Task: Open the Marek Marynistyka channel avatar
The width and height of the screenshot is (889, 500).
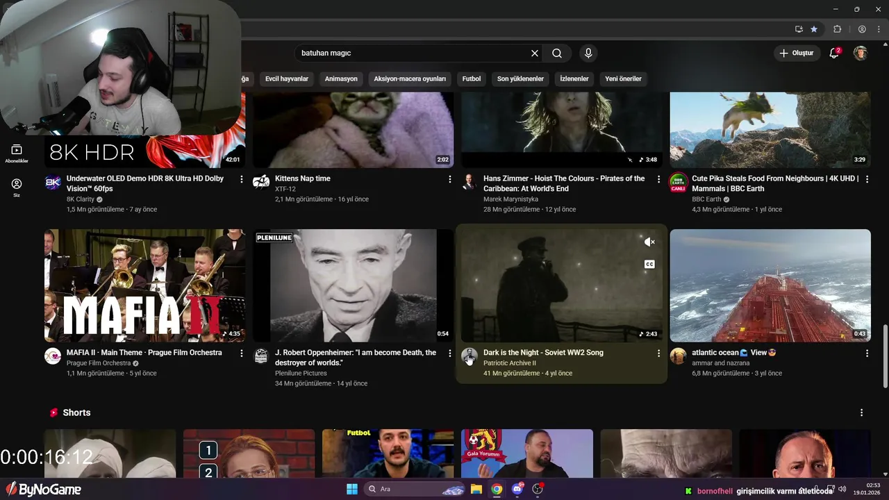Action: pos(470,183)
